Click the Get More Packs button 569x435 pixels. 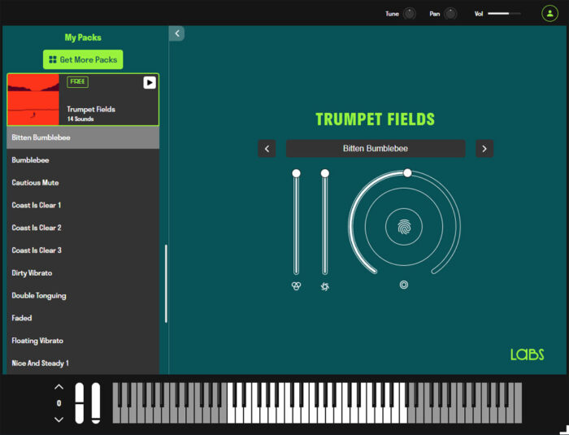pos(83,59)
